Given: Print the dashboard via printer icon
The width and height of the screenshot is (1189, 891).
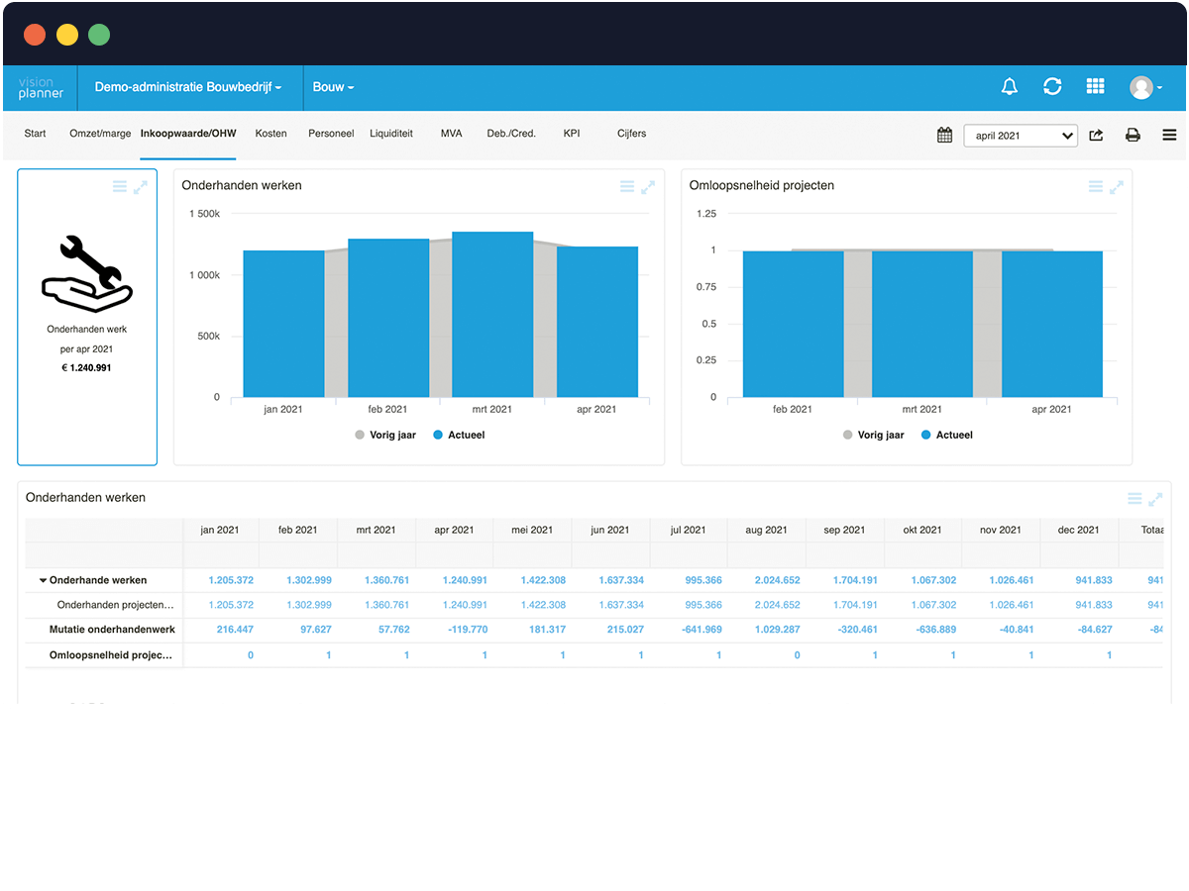Looking at the screenshot, I should 1133,135.
